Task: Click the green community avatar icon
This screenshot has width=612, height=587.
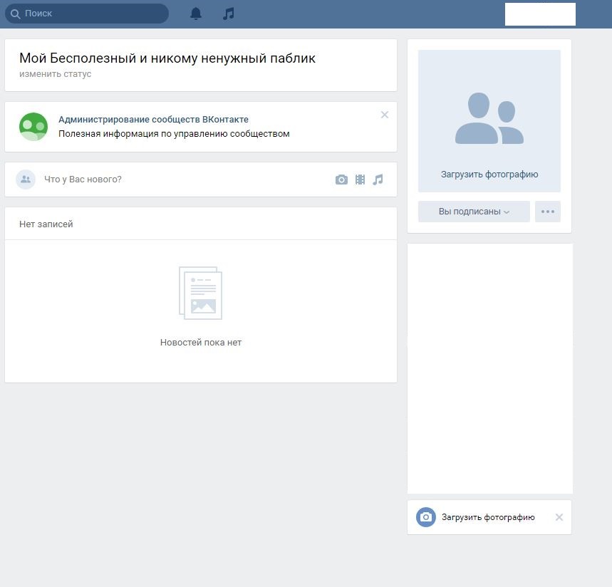Action: click(33, 127)
